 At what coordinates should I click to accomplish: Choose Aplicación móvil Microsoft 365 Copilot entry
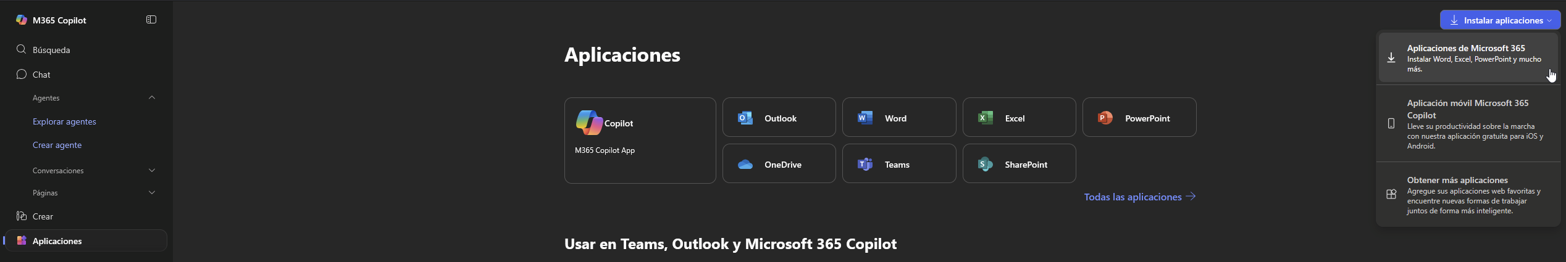[x=1468, y=123]
